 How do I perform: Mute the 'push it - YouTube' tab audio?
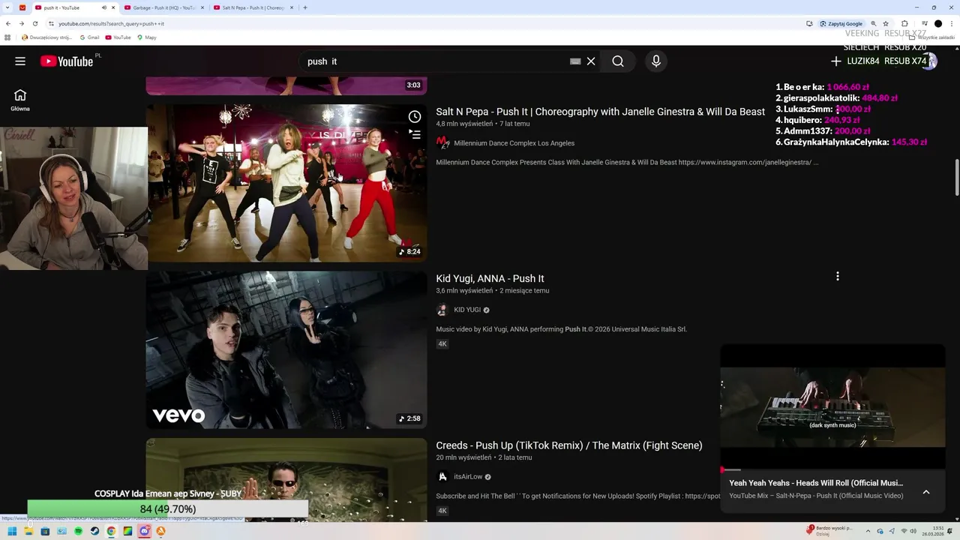point(103,7)
